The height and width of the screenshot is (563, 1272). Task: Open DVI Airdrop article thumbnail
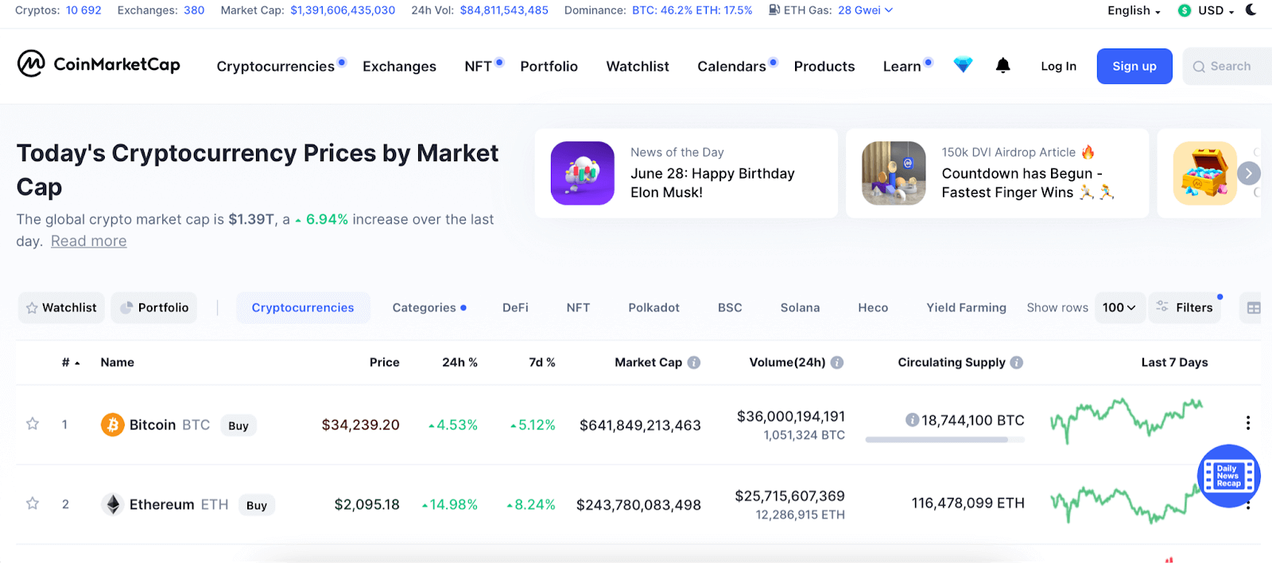(x=894, y=173)
